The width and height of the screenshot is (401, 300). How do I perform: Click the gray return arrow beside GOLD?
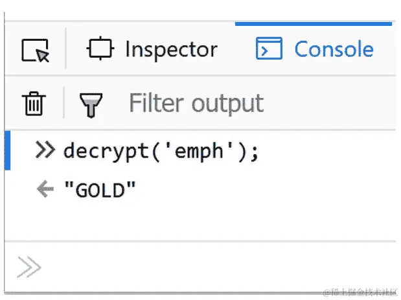pyautogui.click(x=45, y=189)
